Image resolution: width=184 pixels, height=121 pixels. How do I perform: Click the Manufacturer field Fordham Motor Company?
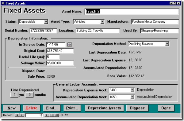[x=155, y=22]
